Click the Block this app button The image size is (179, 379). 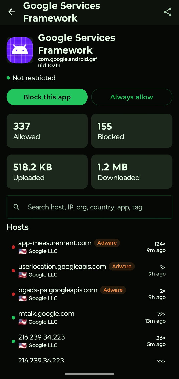[47, 97]
